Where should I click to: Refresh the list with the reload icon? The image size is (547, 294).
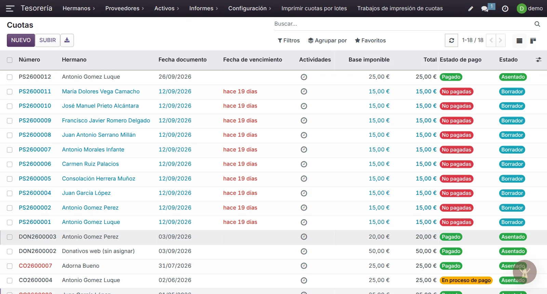tap(451, 40)
